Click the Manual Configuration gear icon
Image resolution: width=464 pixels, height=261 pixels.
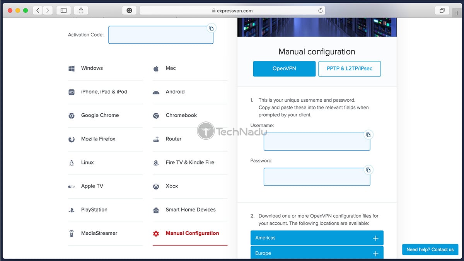156,234
